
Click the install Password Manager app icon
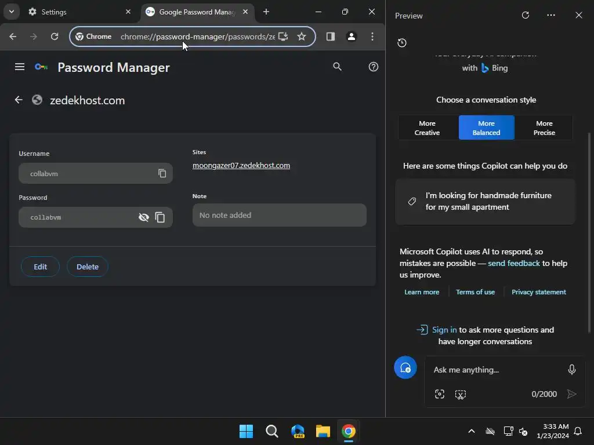[283, 37]
